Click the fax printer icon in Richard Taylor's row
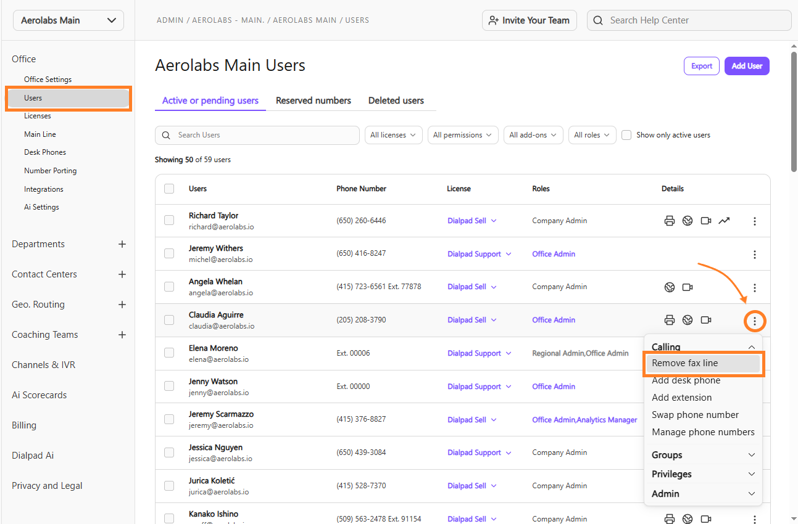The width and height of the screenshot is (798, 524). 670,221
